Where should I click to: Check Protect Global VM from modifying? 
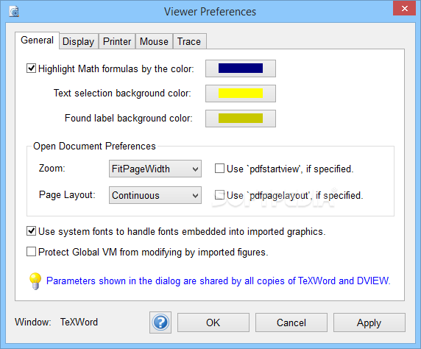31,252
